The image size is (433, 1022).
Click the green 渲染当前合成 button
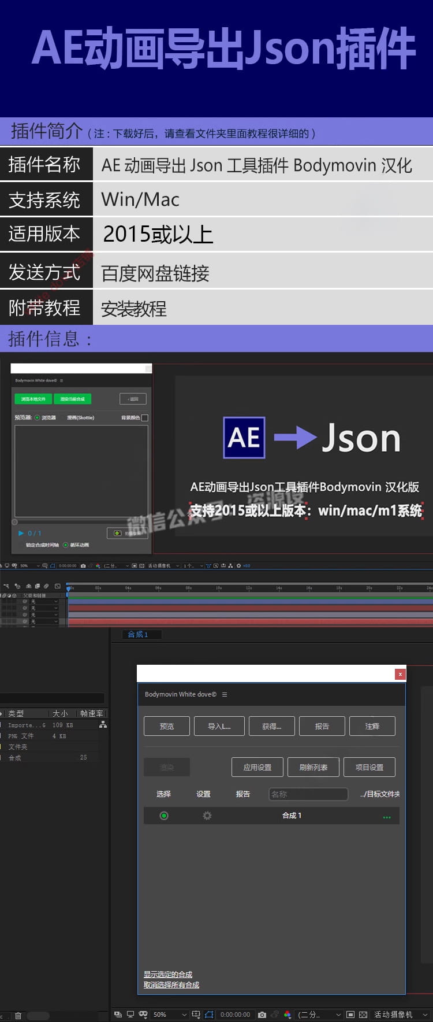point(73,399)
